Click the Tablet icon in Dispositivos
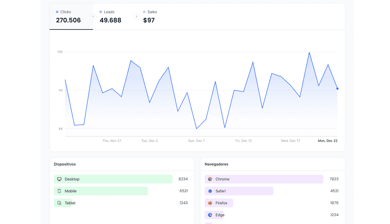This screenshot has height=224, width=390. [x=59, y=203]
